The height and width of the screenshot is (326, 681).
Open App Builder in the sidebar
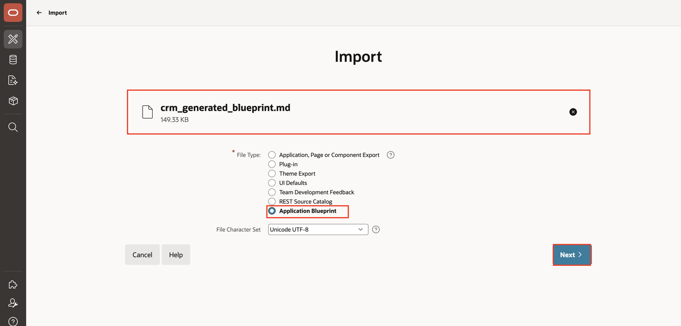coord(13,39)
